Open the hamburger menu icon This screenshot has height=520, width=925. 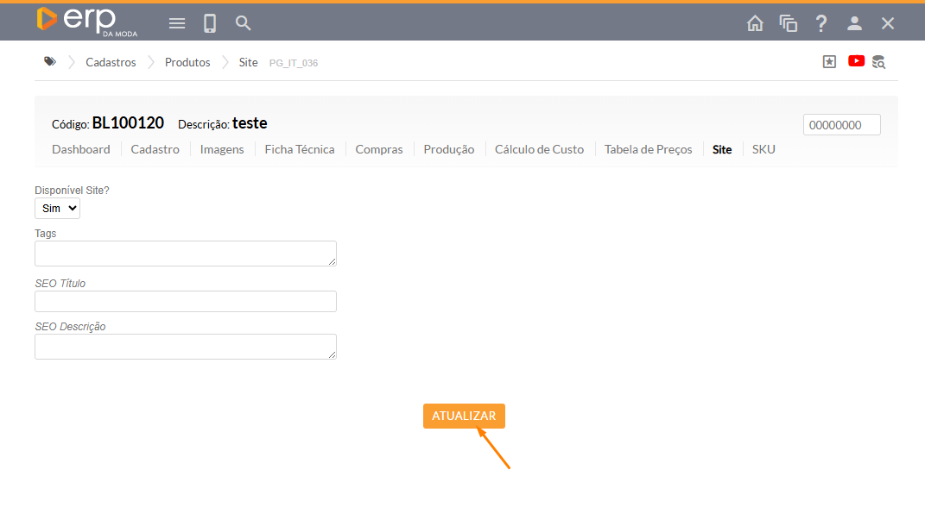[177, 23]
